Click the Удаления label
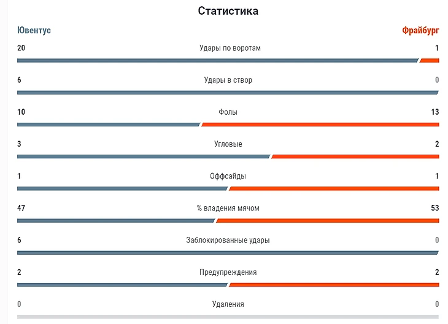448x324 pixels. [228, 304]
